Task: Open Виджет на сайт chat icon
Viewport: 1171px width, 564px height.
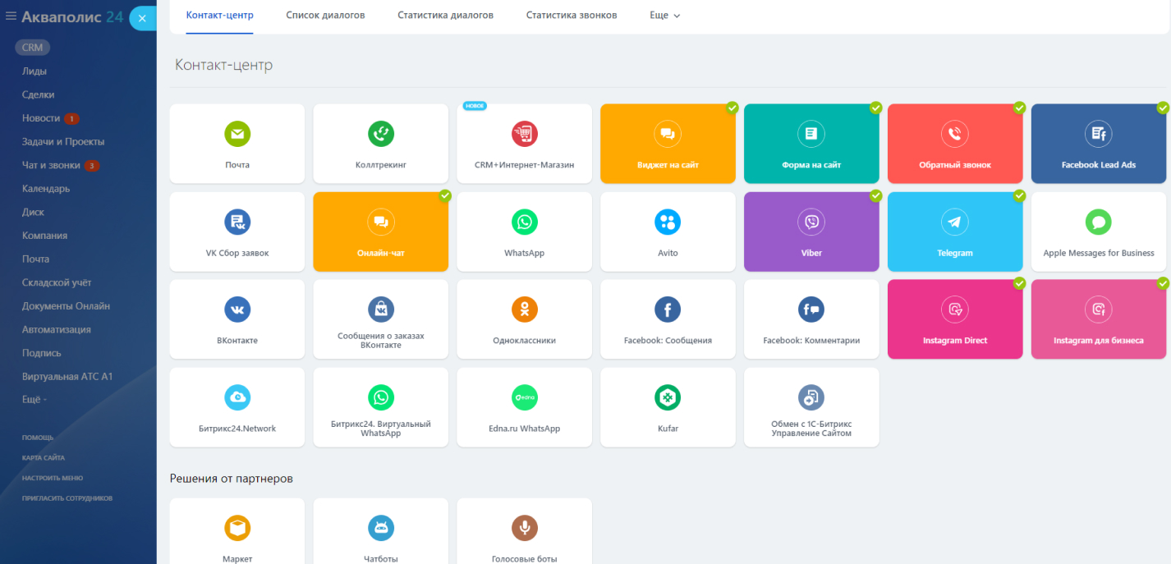Action: (x=668, y=133)
